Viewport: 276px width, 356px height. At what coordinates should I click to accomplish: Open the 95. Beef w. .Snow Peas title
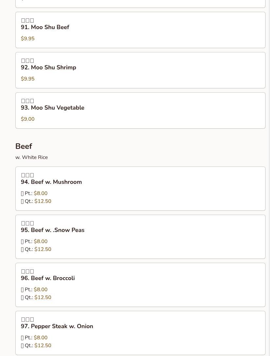pos(53,230)
